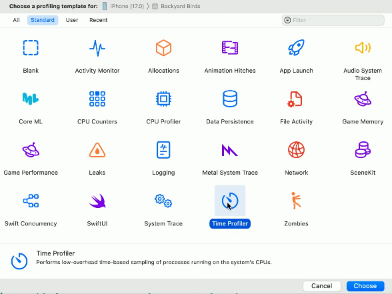Click the Data Persistence label
The height and width of the screenshot is (294, 392).
point(230,121)
